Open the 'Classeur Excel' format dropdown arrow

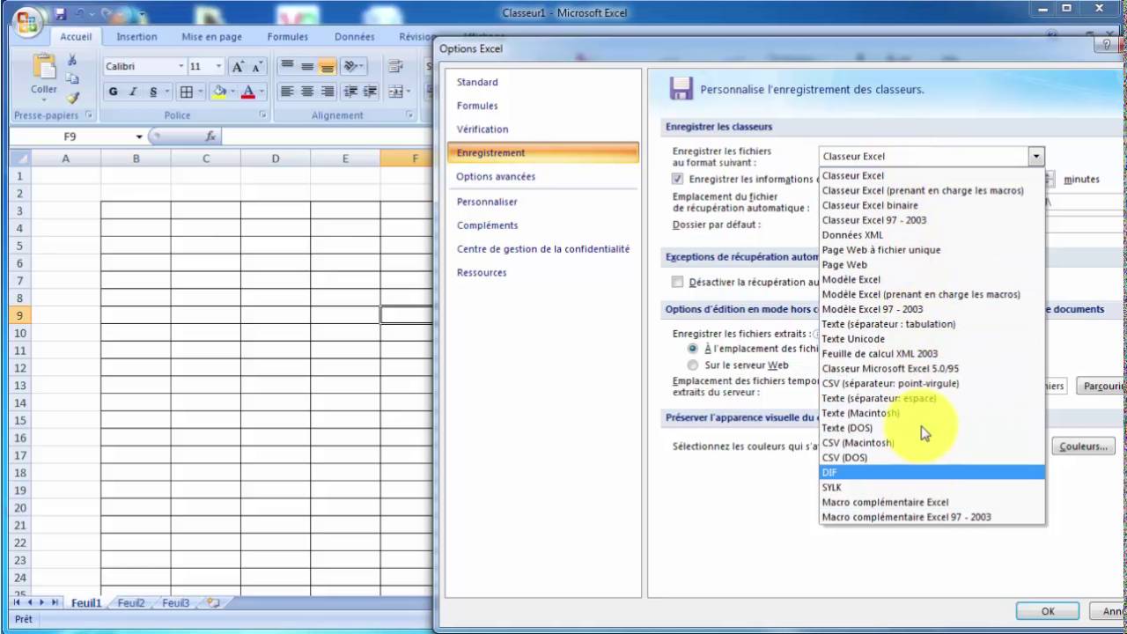click(1035, 157)
